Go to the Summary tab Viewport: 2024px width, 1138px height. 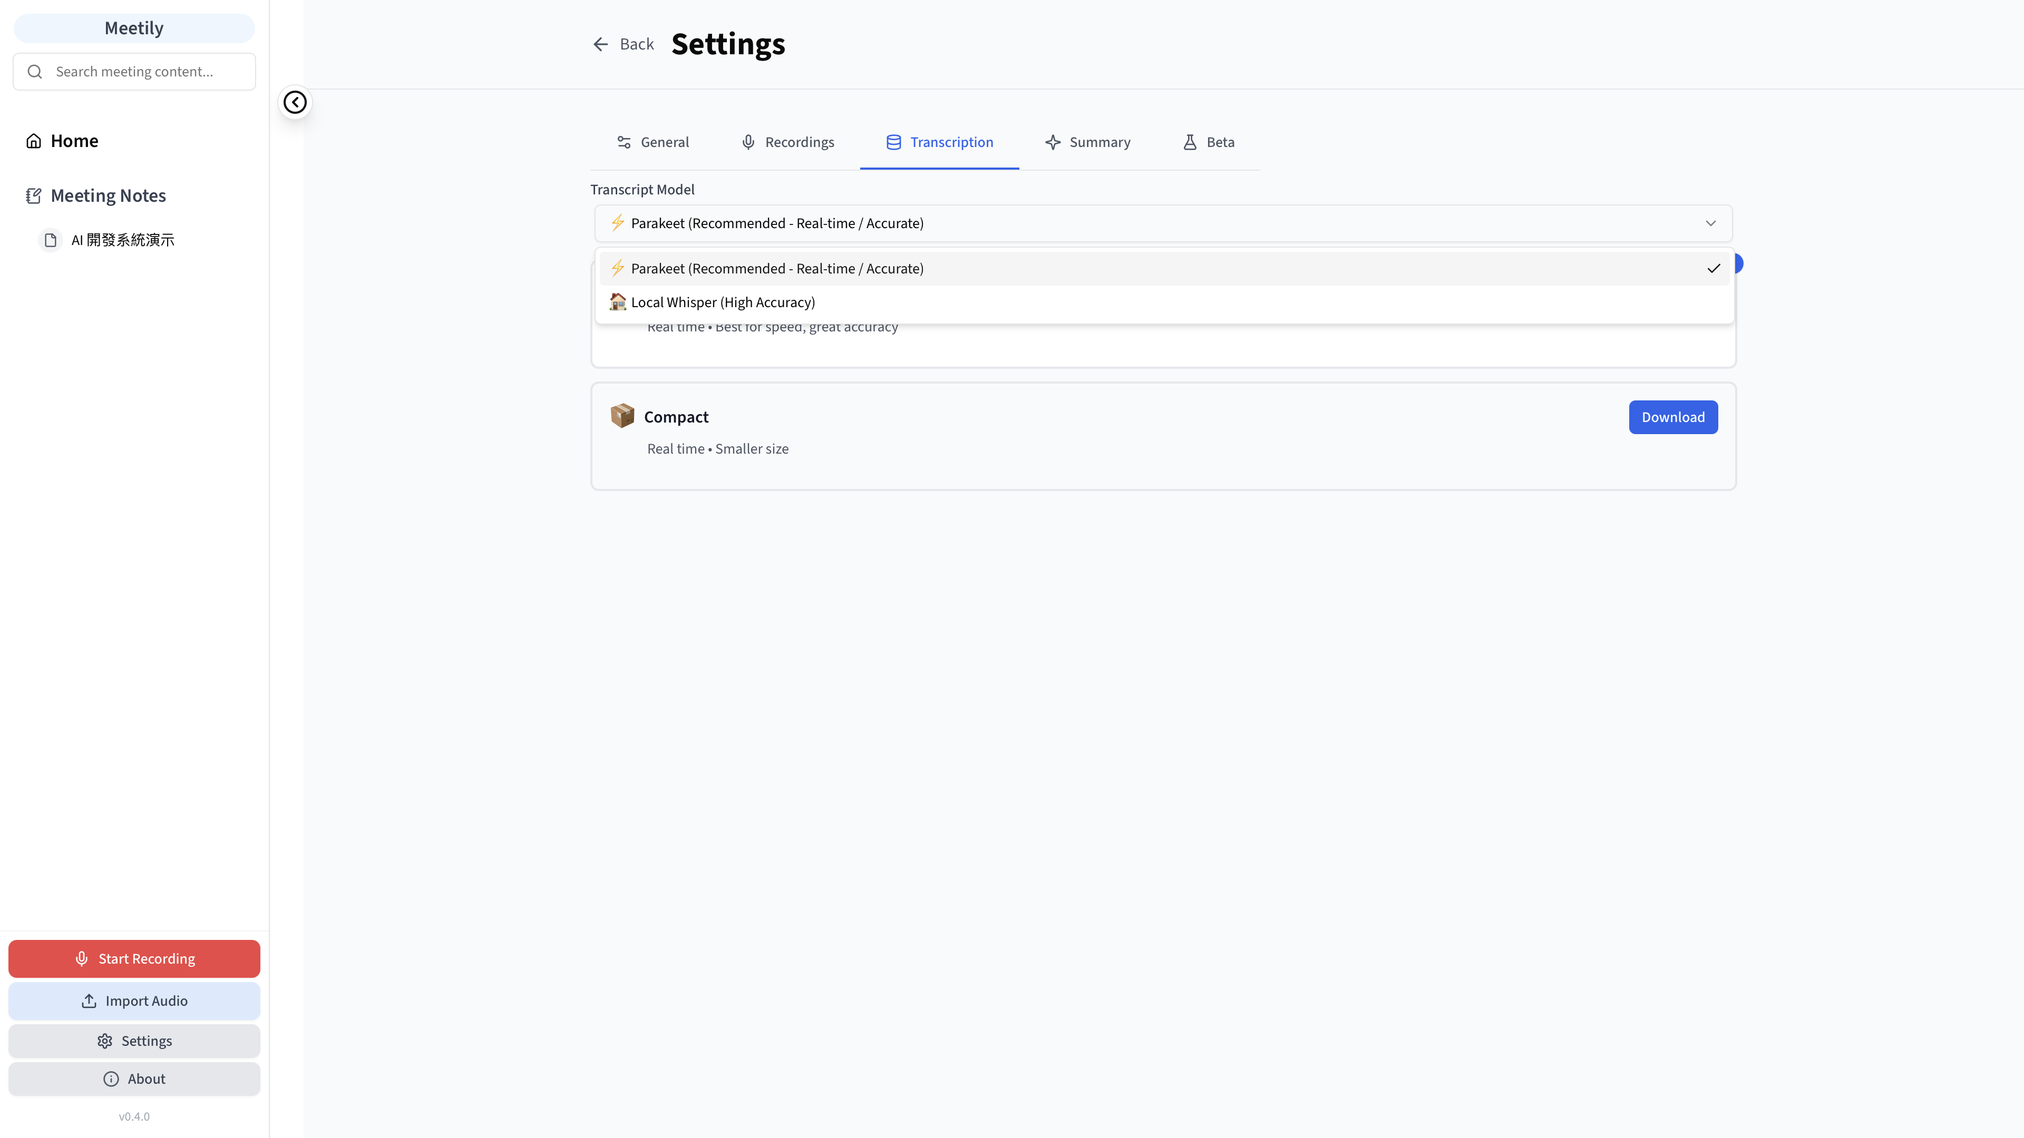pos(1087,142)
